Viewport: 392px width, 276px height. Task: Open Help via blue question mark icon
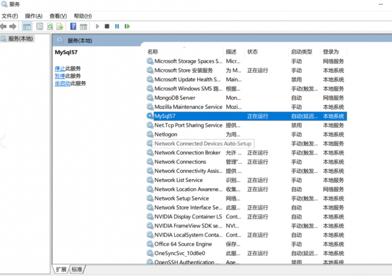tap(73, 27)
